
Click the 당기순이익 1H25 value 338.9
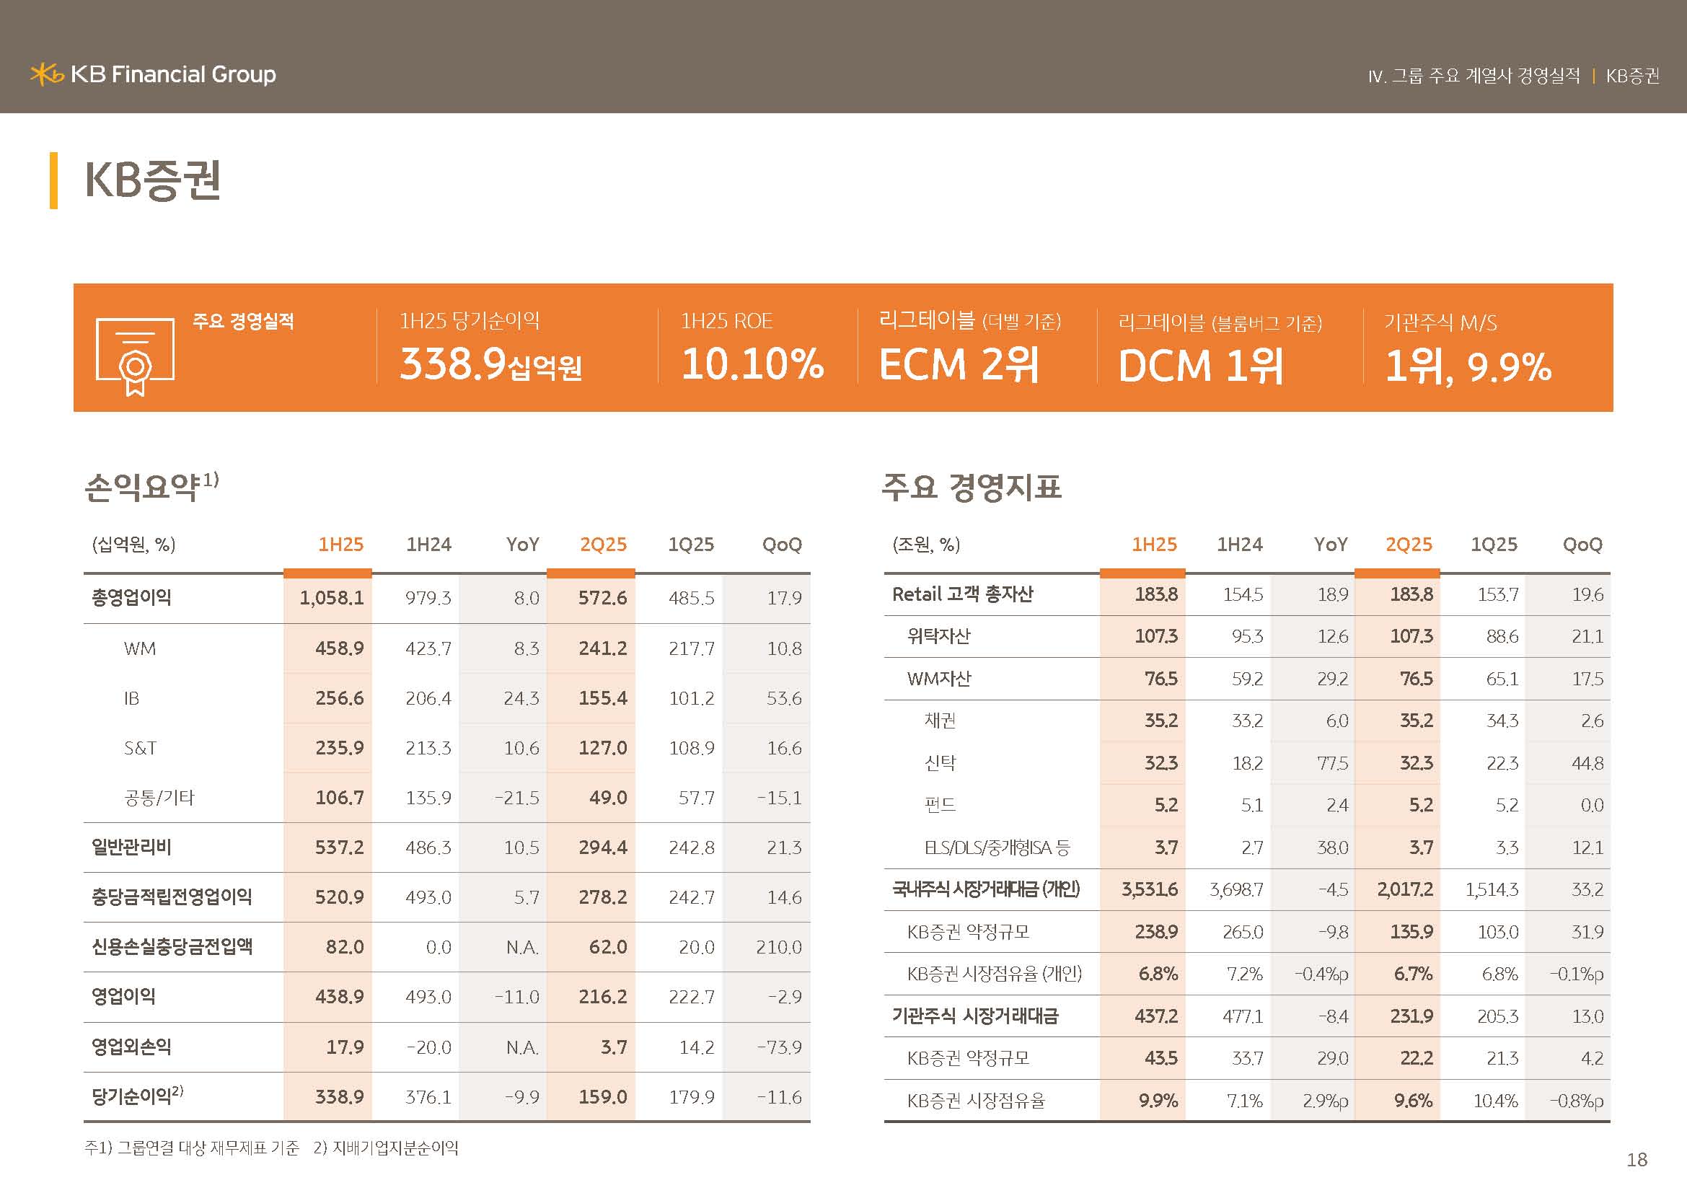339,1097
